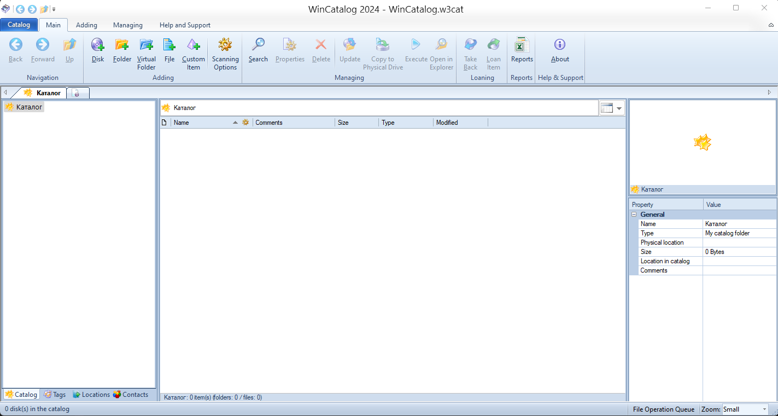Click the File Operation Queue button
Viewport: 778px width, 416px height.
[x=664, y=409]
